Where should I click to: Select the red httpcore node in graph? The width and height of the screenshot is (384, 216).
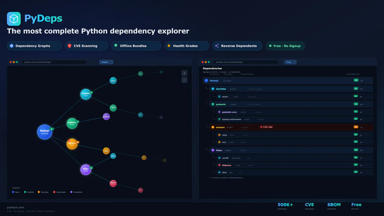coord(113,183)
